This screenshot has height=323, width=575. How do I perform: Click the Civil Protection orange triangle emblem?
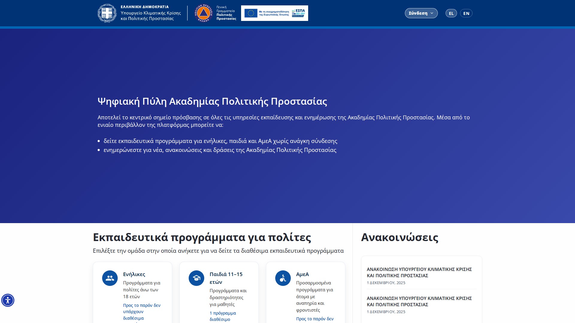(x=203, y=13)
